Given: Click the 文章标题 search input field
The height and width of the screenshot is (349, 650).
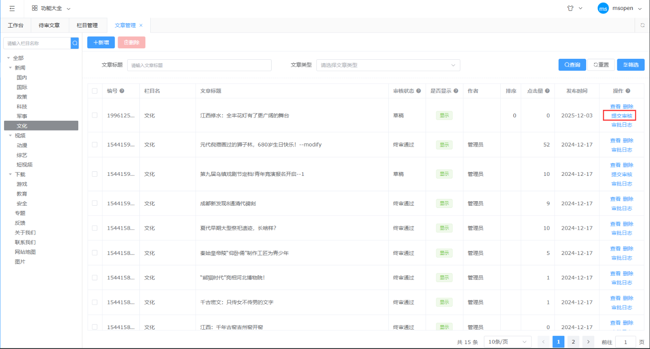Looking at the screenshot, I should pyautogui.click(x=199, y=65).
